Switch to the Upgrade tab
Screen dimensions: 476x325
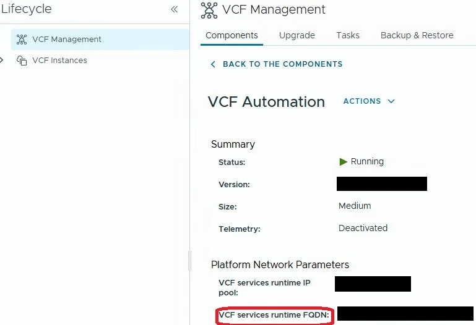tap(297, 35)
